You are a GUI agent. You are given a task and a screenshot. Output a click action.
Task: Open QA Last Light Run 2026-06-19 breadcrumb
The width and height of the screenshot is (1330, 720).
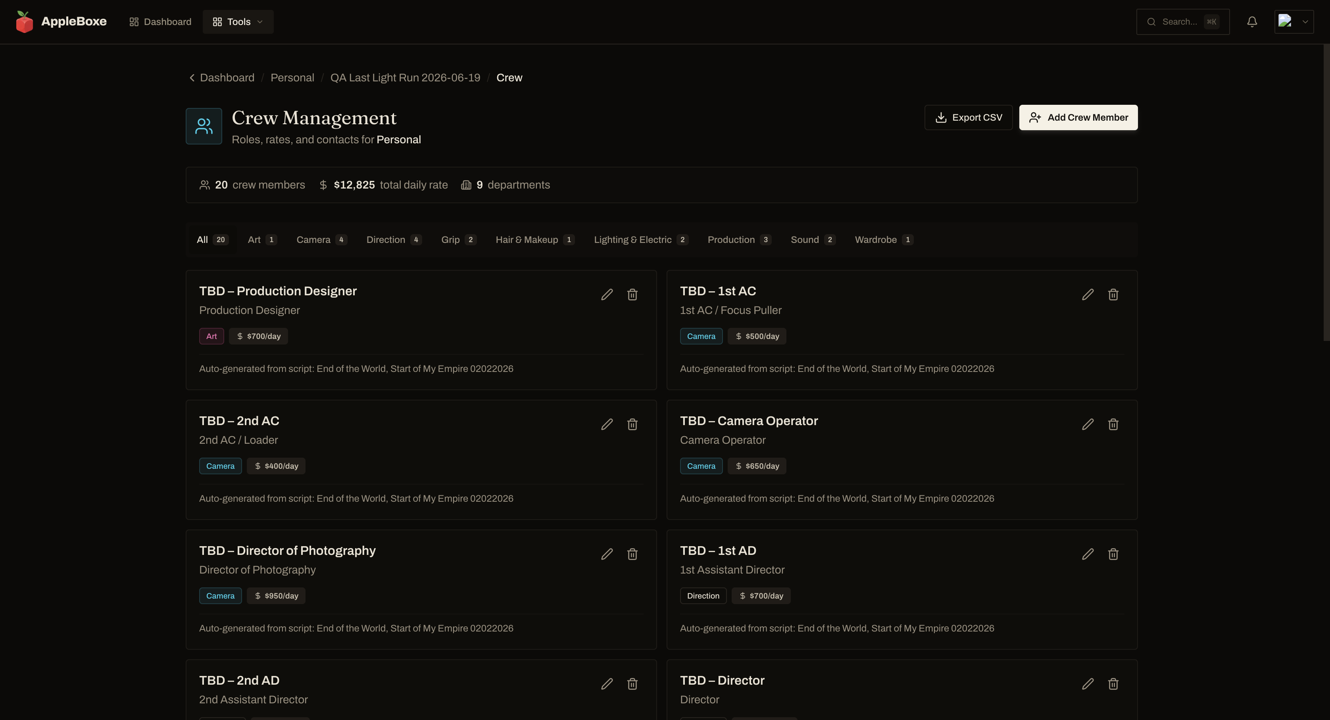click(x=405, y=77)
